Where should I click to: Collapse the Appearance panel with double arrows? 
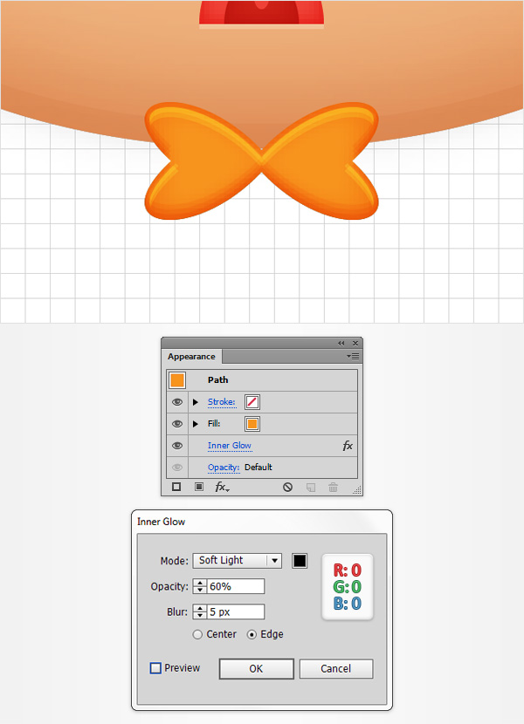point(341,343)
